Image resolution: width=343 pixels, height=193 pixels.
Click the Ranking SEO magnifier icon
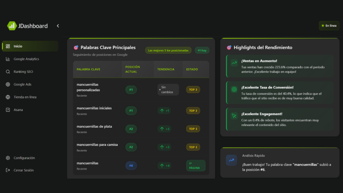(8, 72)
